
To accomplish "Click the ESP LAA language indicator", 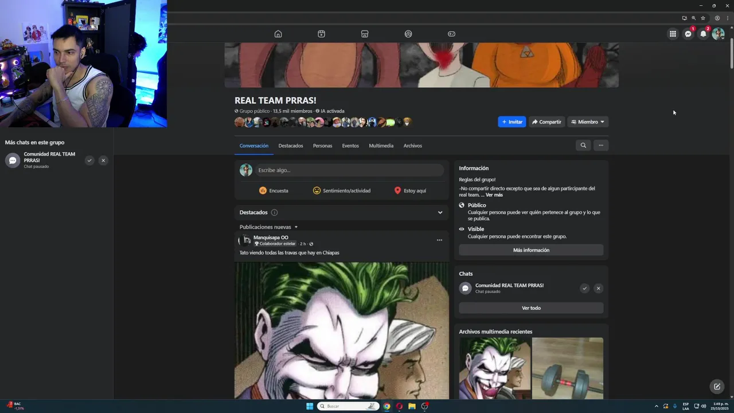I will point(686,406).
